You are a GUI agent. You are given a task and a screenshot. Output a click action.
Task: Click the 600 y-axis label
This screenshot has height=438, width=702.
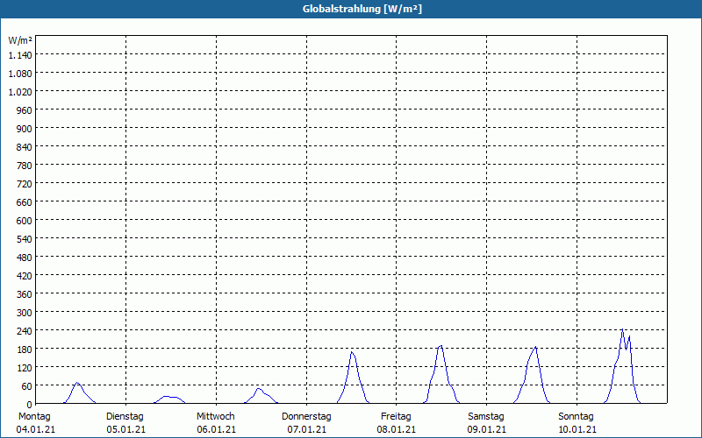click(x=25, y=221)
